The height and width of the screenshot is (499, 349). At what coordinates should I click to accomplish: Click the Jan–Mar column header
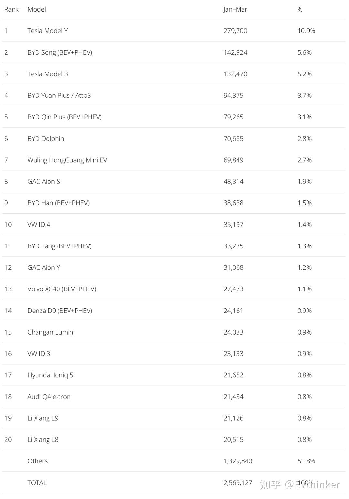235,9
